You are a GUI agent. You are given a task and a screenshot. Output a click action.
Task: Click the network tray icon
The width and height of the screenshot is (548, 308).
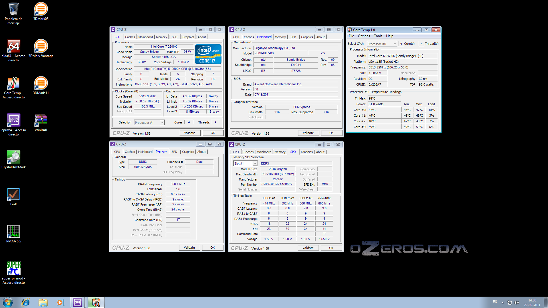510,303
